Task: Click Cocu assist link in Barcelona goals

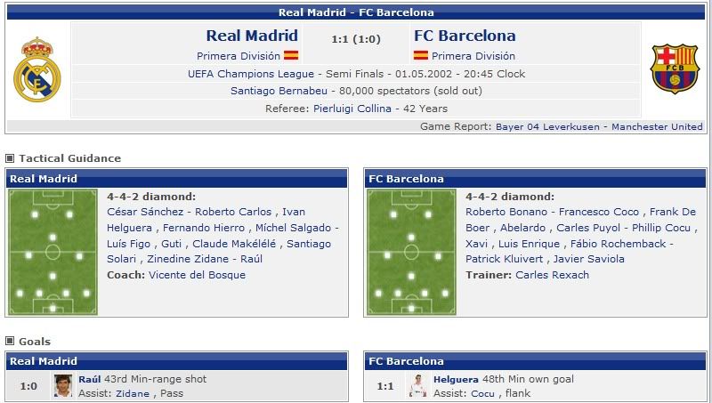Action: tap(482, 392)
